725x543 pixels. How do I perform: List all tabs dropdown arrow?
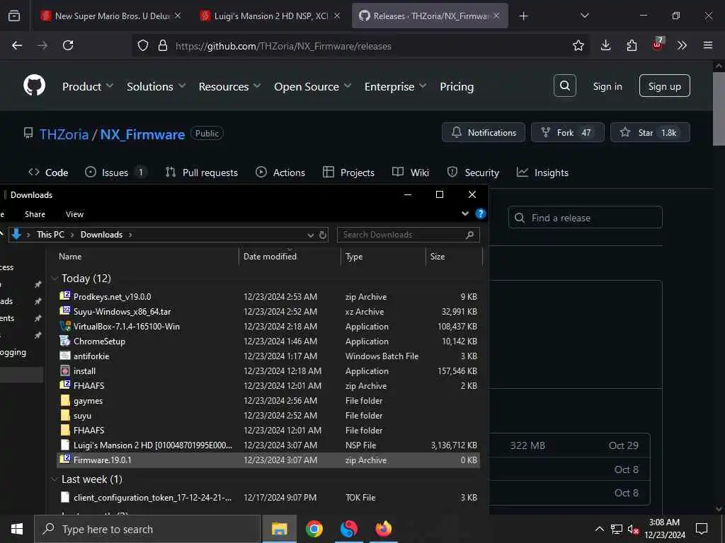(x=584, y=16)
